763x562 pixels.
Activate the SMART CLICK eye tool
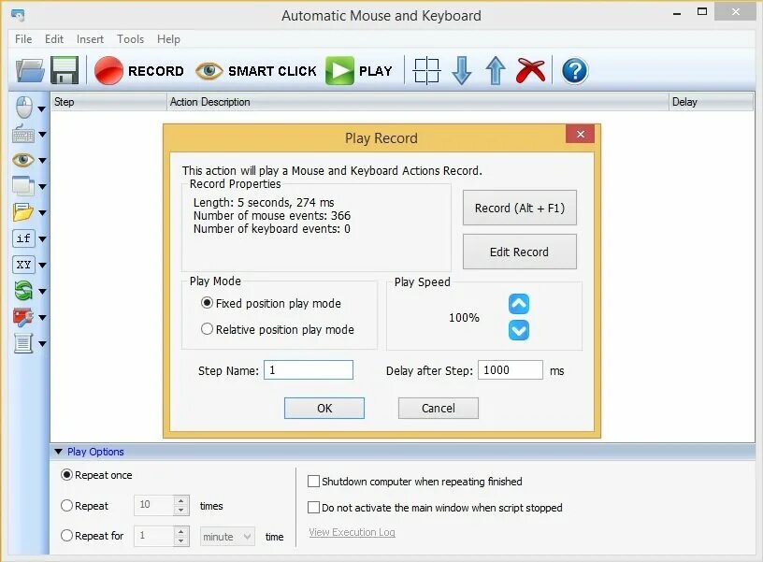tap(255, 71)
